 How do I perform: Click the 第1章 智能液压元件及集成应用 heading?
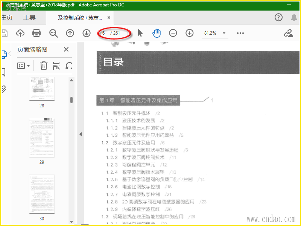(138, 100)
